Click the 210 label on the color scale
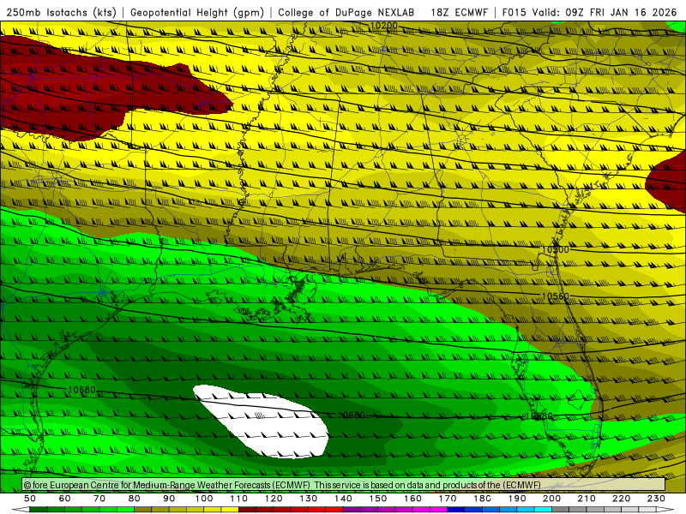686x514 pixels. 587,499
